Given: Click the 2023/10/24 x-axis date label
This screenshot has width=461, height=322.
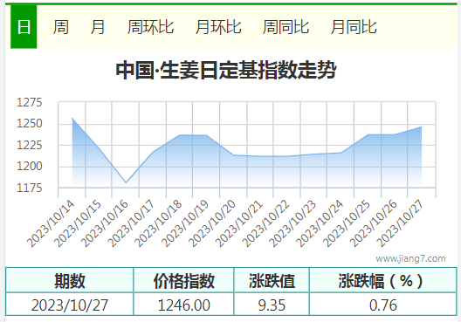Looking at the screenshot, I should [320, 224].
